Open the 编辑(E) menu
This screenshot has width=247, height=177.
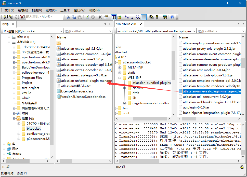pyautogui.click(x=23, y=10)
